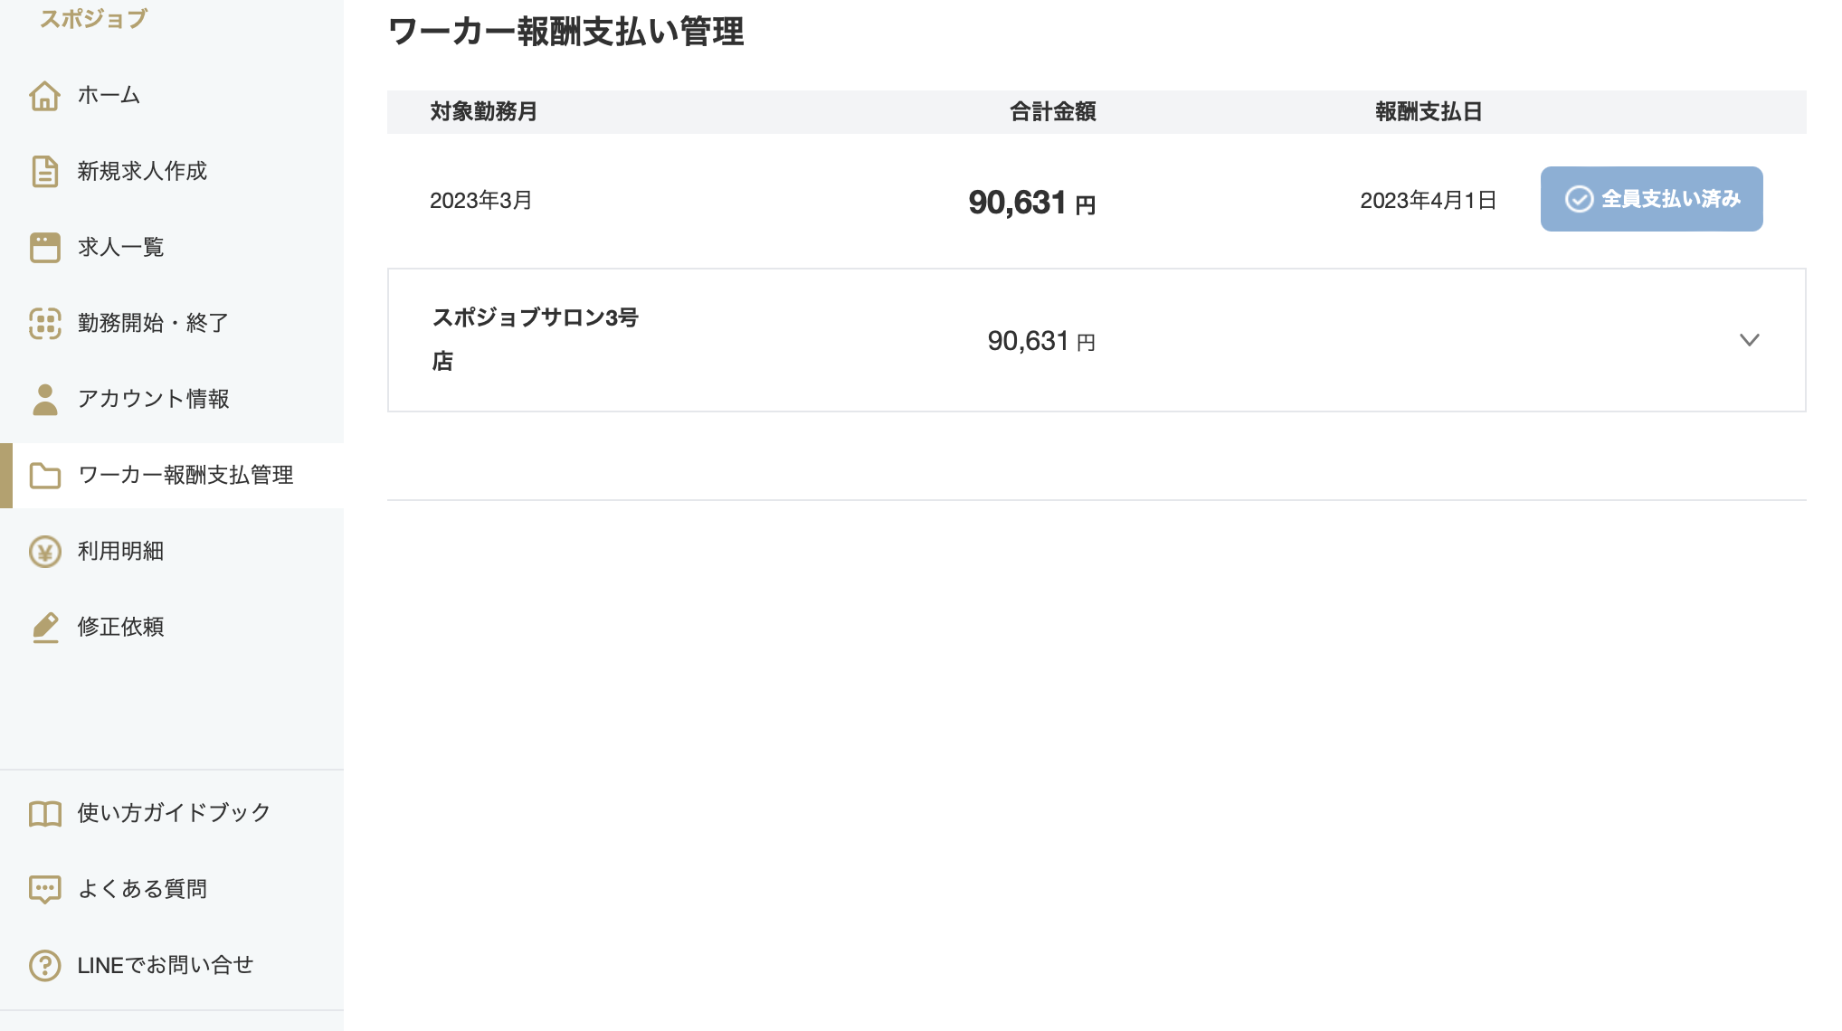Click the home house icon
The image size is (1842, 1031).
[44, 95]
